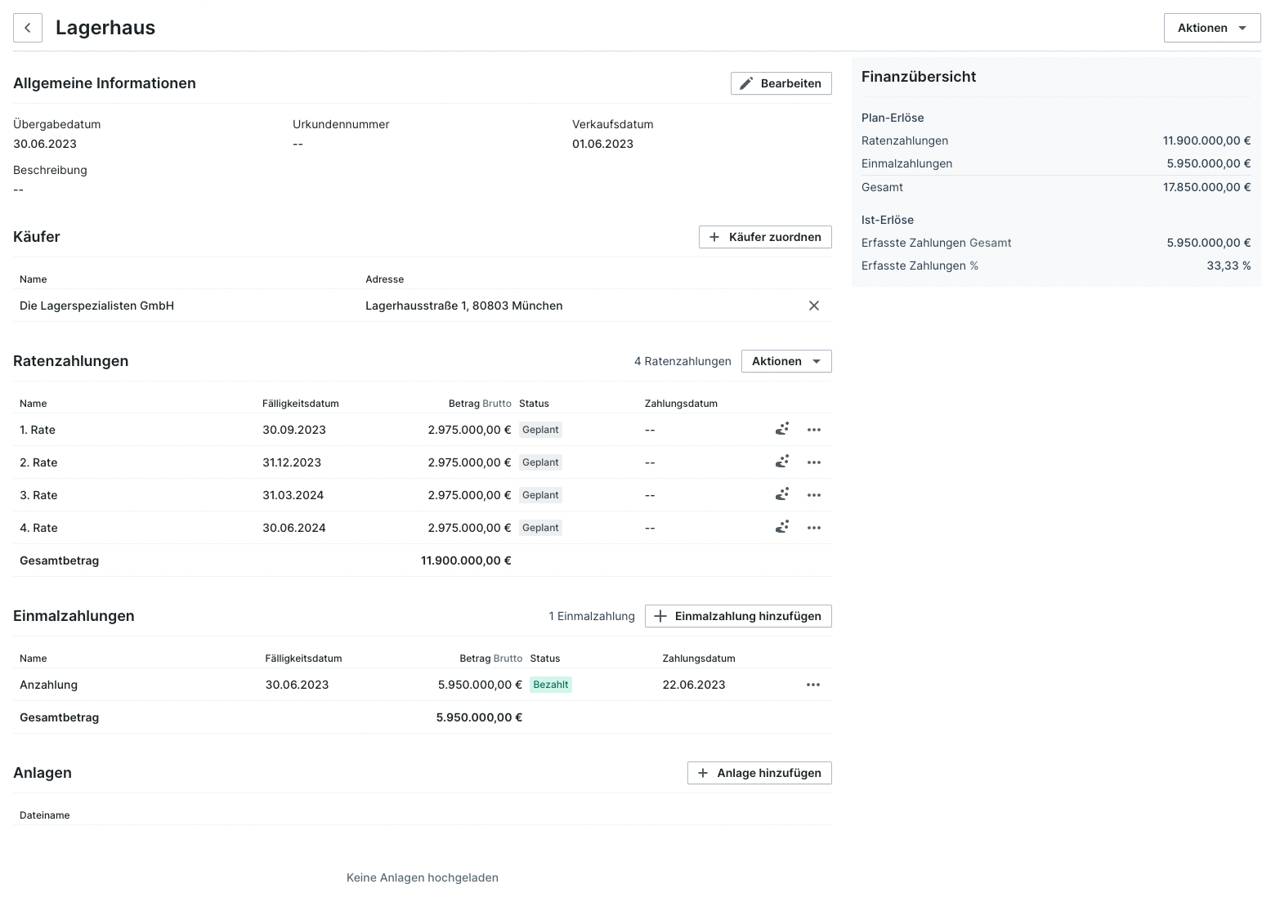Open the three-dot menu for 3. Rate
Viewport: 1271px width, 902px height.
[x=813, y=495]
